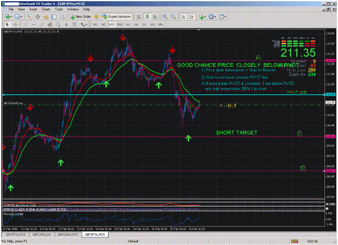Switch to H1 timeframe
The image size is (338, 245).
pyautogui.click(x=128, y=24)
